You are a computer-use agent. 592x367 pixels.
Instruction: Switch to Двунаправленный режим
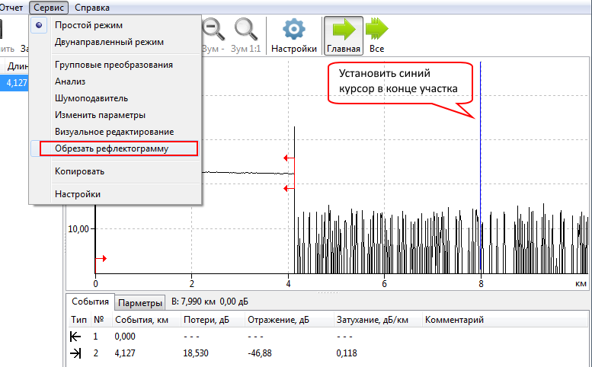(x=109, y=42)
